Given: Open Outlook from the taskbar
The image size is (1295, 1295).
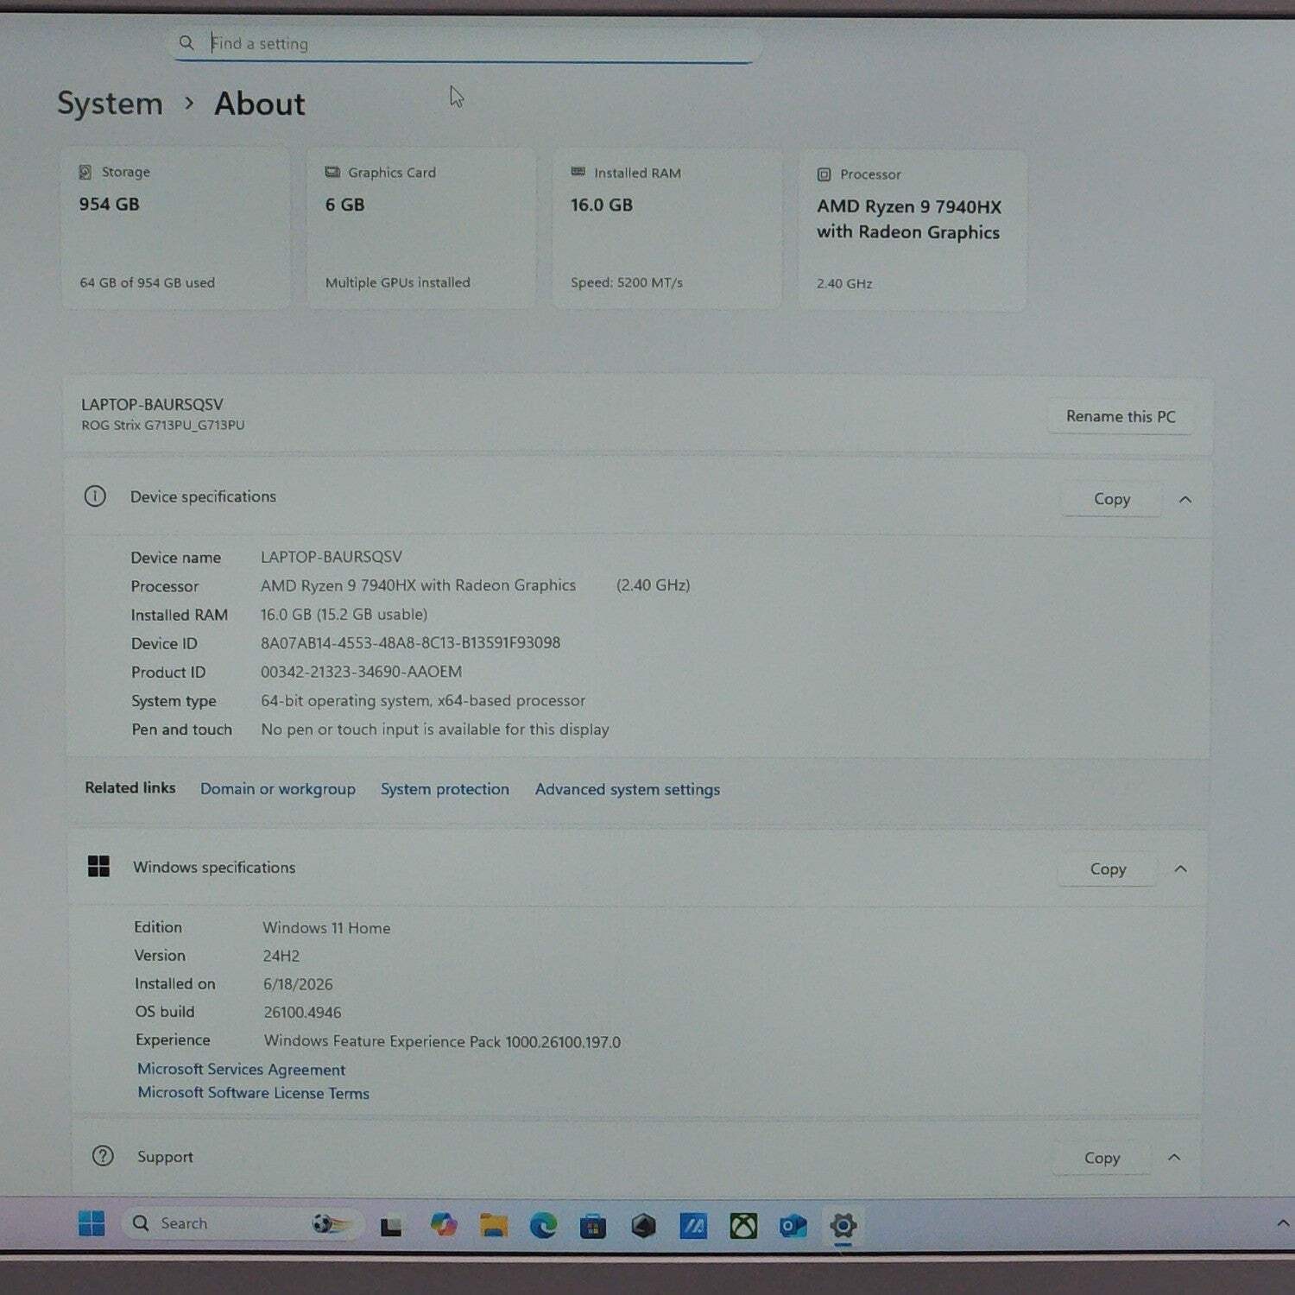Looking at the screenshot, I should coord(793,1226).
